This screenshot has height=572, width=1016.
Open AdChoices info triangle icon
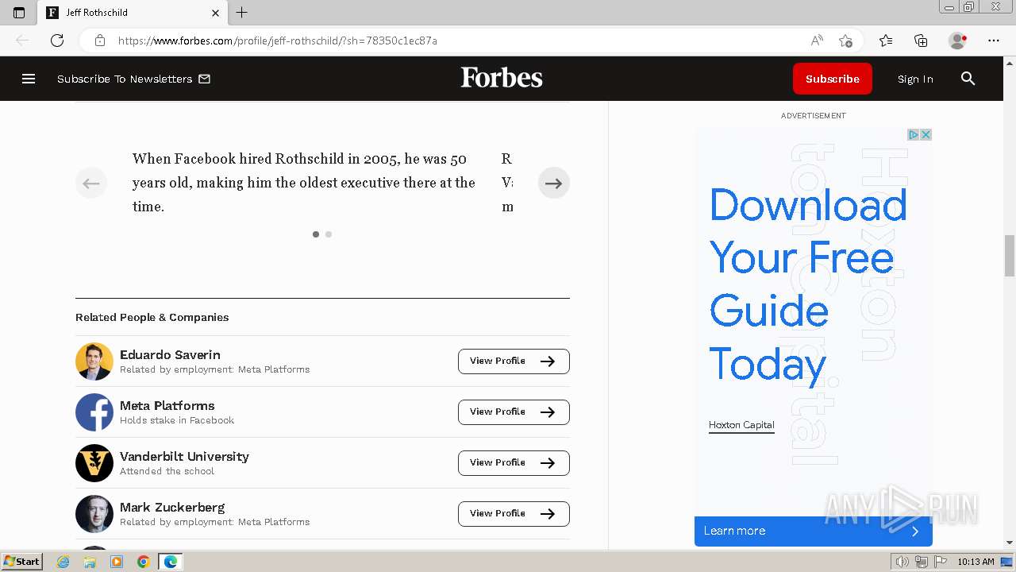[914, 135]
